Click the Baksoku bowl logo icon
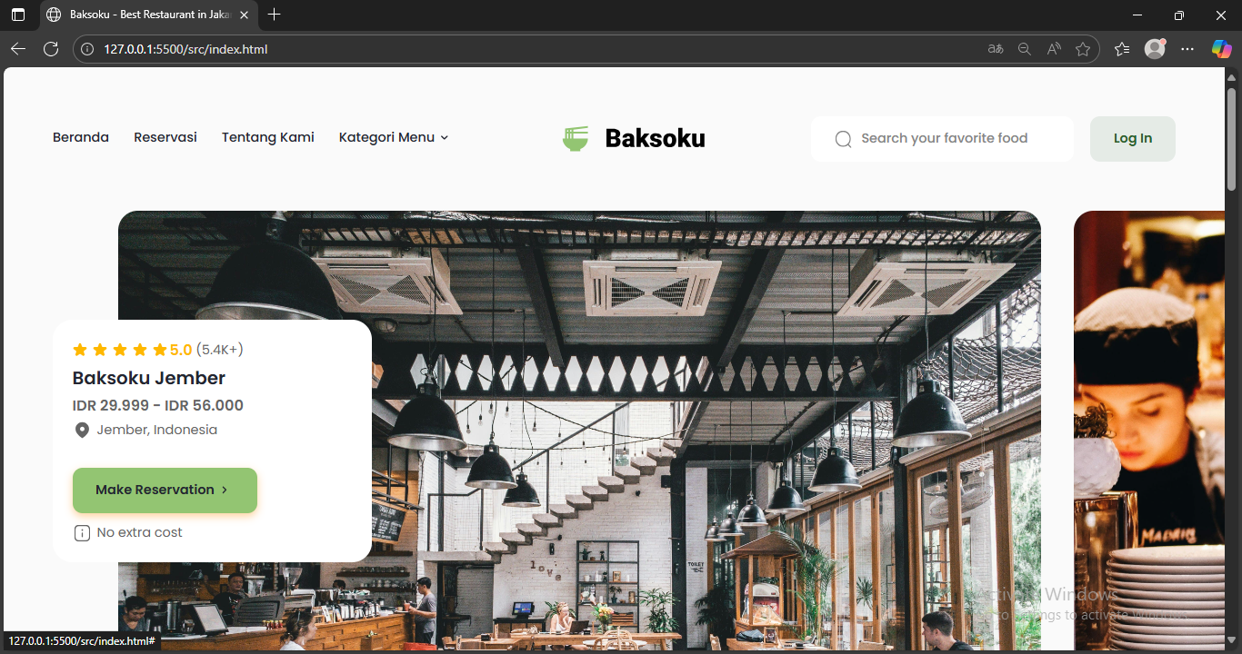The width and height of the screenshot is (1242, 654). coord(576,138)
